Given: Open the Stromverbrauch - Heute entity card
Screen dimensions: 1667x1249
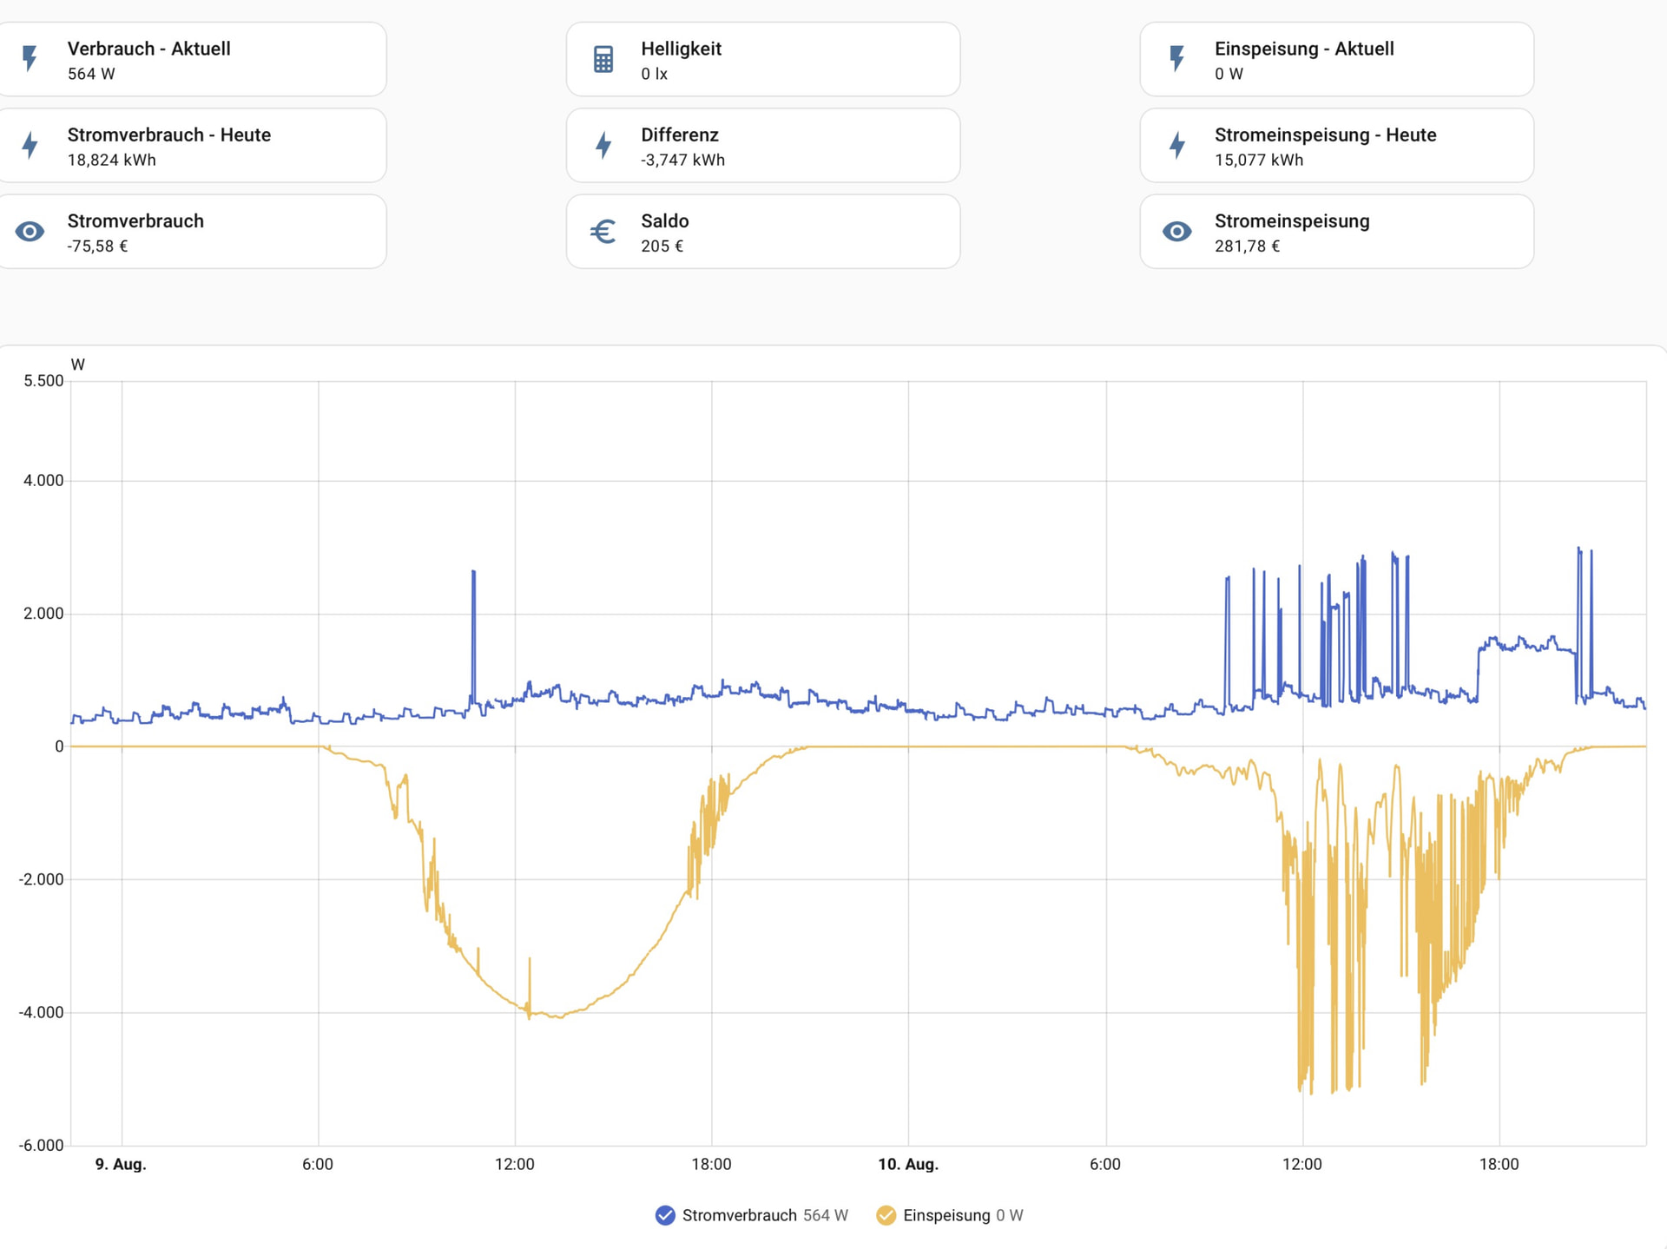Looking at the screenshot, I should (x=192, y=145).
